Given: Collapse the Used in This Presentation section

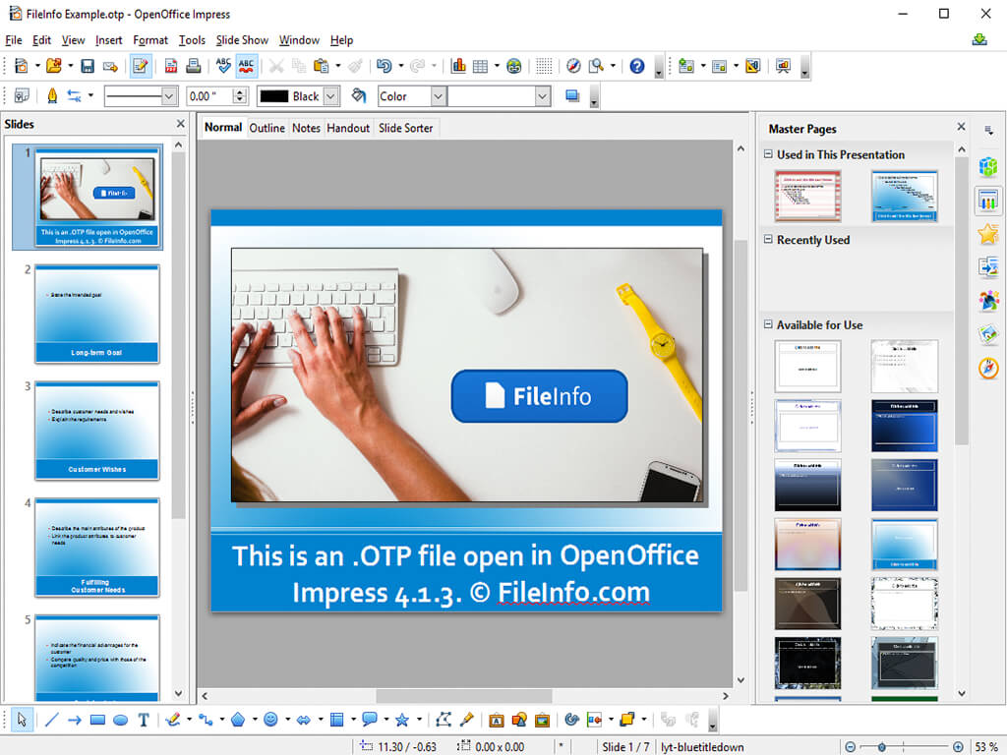Looking at the screenshot, I should [767, 154].
